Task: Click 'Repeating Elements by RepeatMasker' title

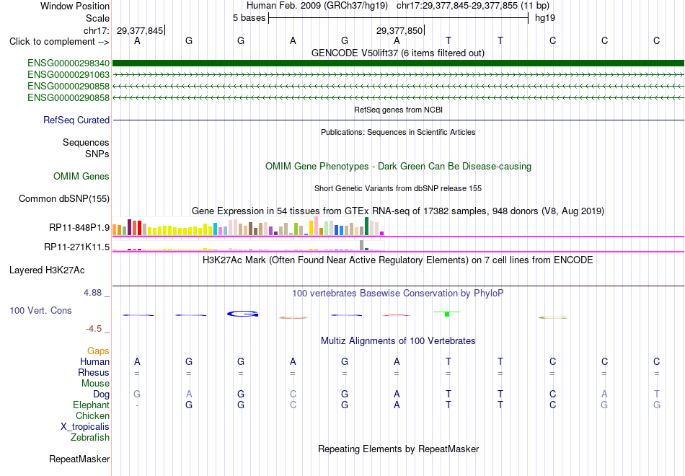Action: coord(399,449)
